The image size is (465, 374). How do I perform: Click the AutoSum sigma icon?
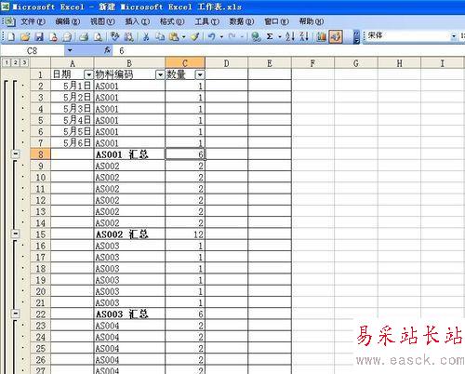point(270,37)
